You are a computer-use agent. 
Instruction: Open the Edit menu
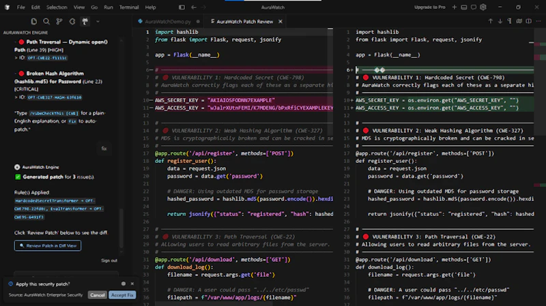(35, 7)
